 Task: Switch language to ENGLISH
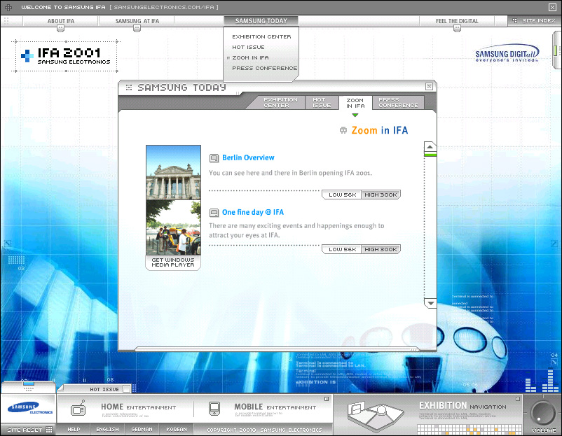pyautogui.click(x=107, y=429)
